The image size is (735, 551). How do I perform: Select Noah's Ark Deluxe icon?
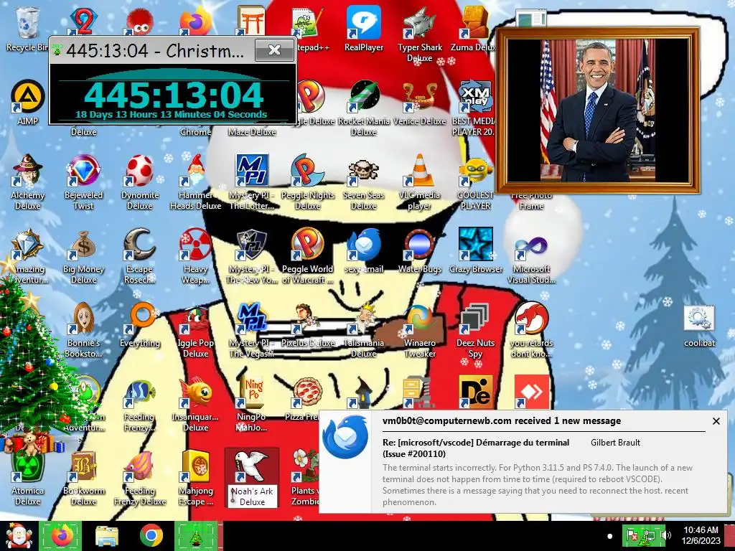(x=252, y=478)
